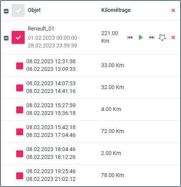Screen dimensions: 181x187
Task: Skip to previous track segment
Action: (130, 37)
